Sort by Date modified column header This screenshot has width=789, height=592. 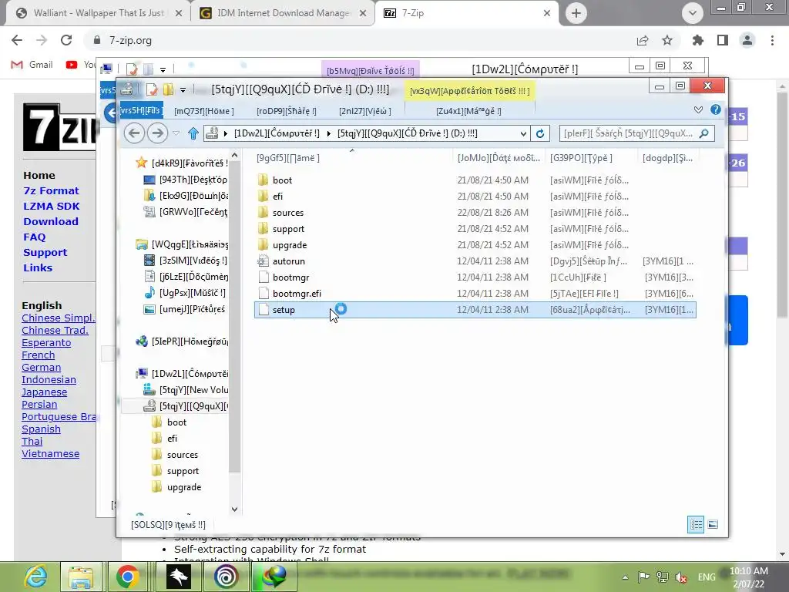(x=499, y=158)
